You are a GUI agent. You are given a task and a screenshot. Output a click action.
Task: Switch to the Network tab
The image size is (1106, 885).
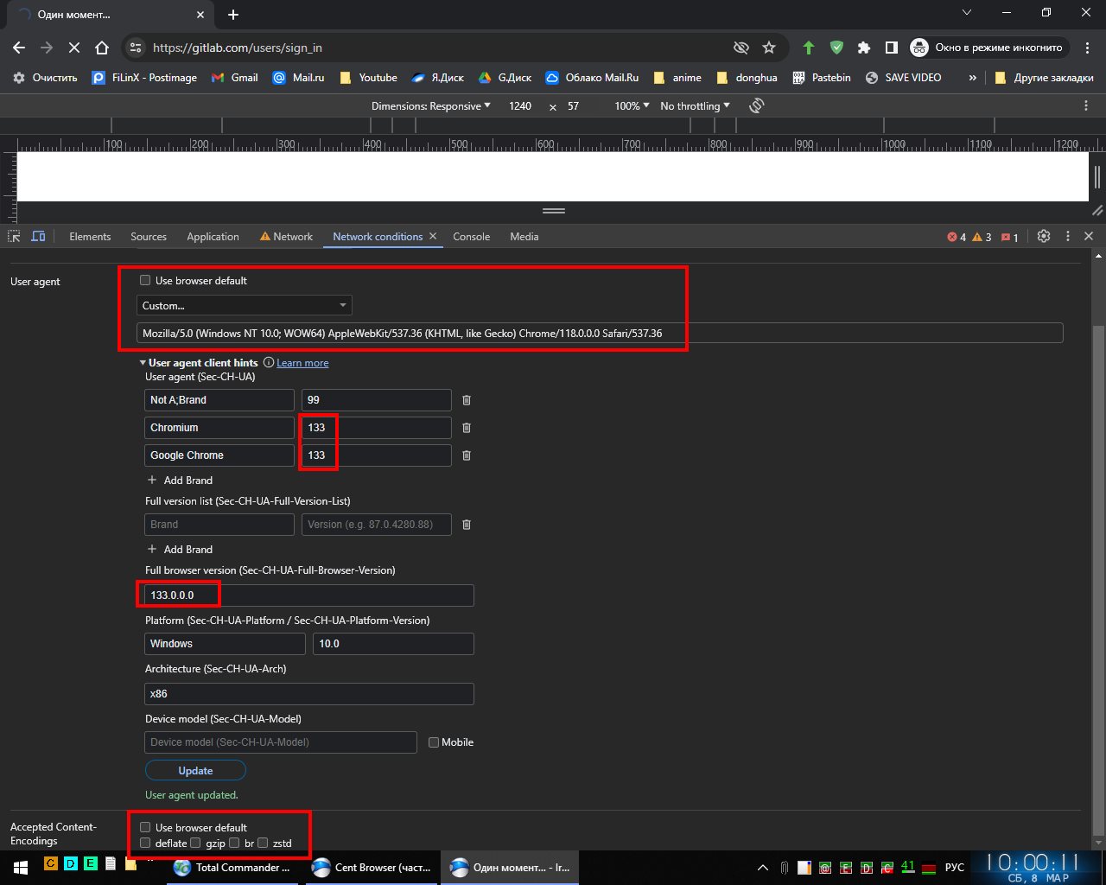[286, 237]
